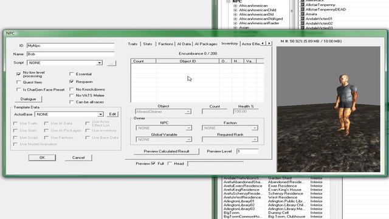This screenshot has height=219, width=389.
Task: Expand the AfricanAmericanOld tree node
Action: (x=235, y=15)
